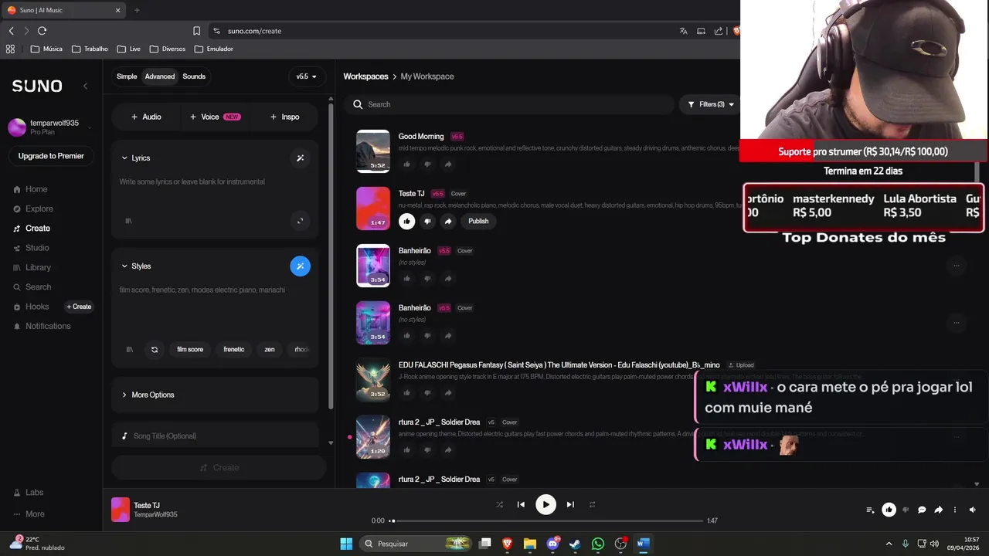Click the create panel vertical scrollbar

[x=331, y=255]
